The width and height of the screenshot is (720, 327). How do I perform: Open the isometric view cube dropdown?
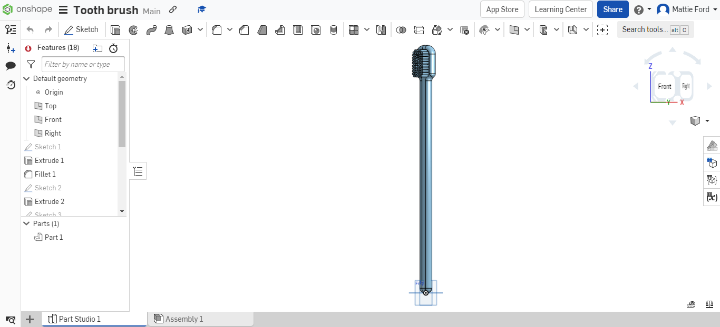(708, 120)
